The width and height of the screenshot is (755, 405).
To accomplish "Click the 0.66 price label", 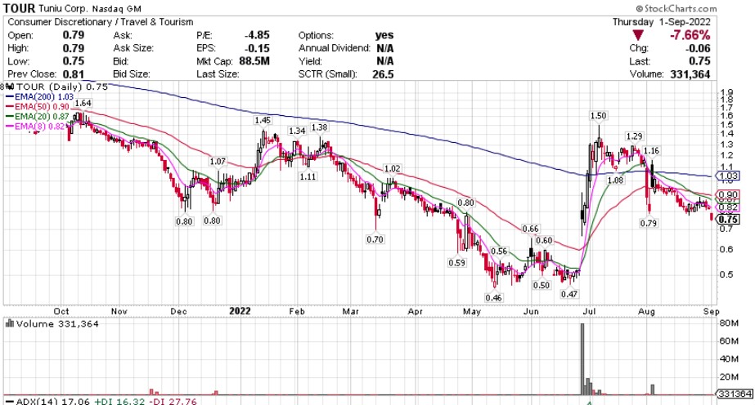I will pos(531,229).
